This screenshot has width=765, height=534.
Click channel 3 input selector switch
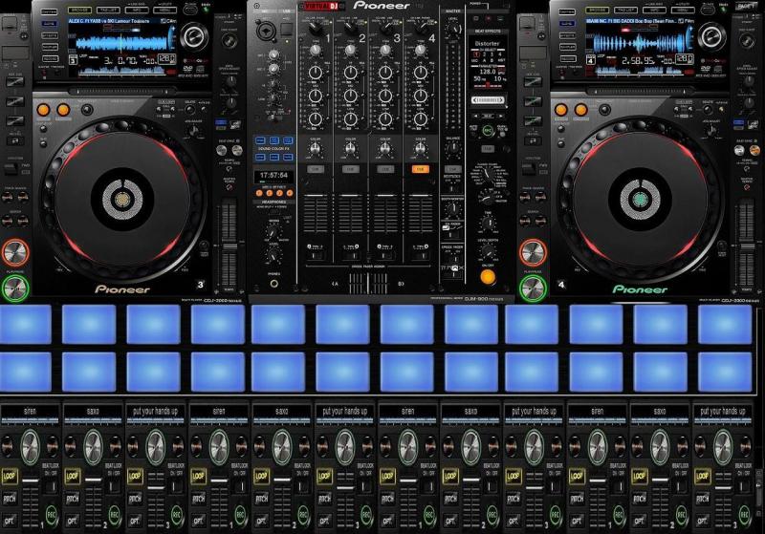(385, 29)
